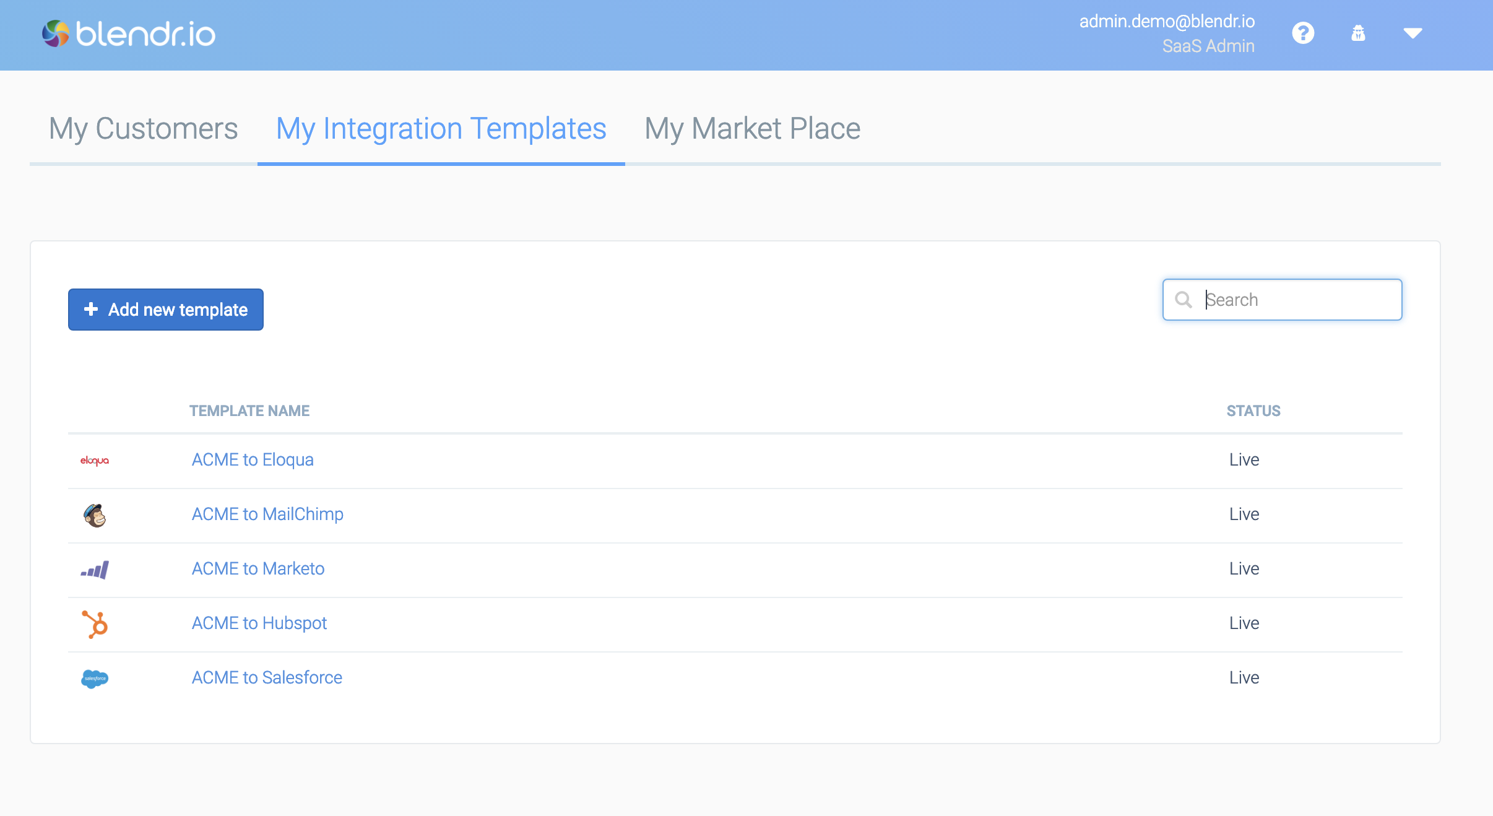The image size is (1493, 816).
Task: Open the My Integration Templates tab
Action: point(442,129)
